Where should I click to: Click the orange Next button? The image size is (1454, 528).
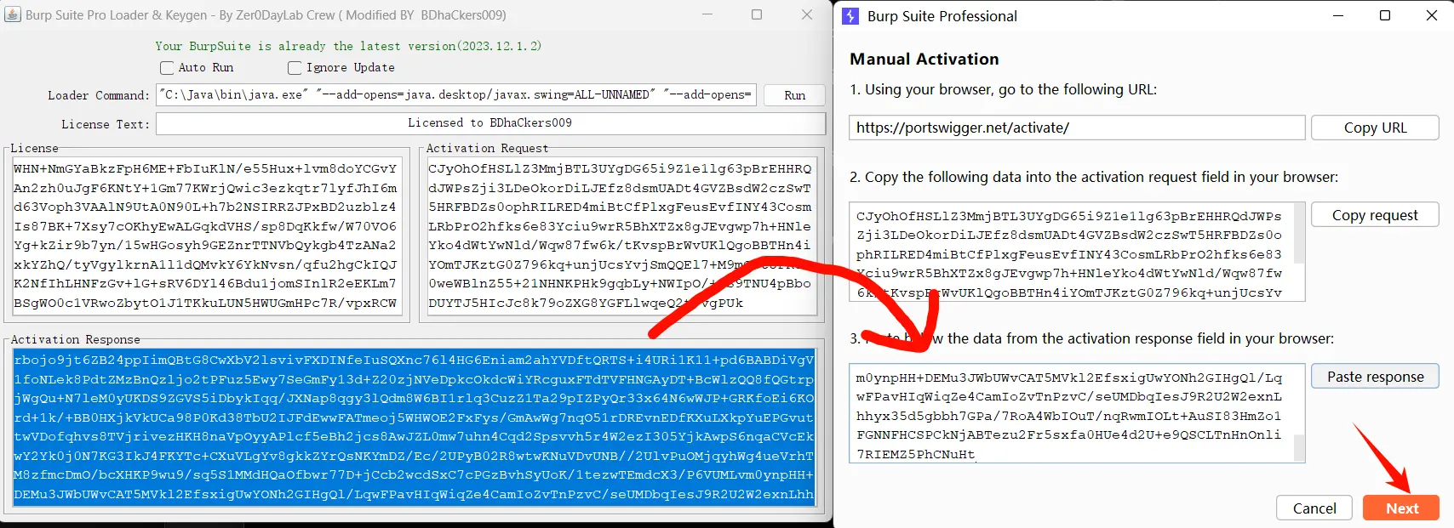click(x=1401, y=508)
